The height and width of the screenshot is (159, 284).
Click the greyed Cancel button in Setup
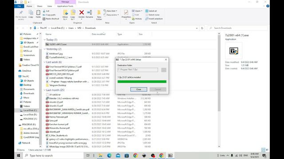pos(158,89)
